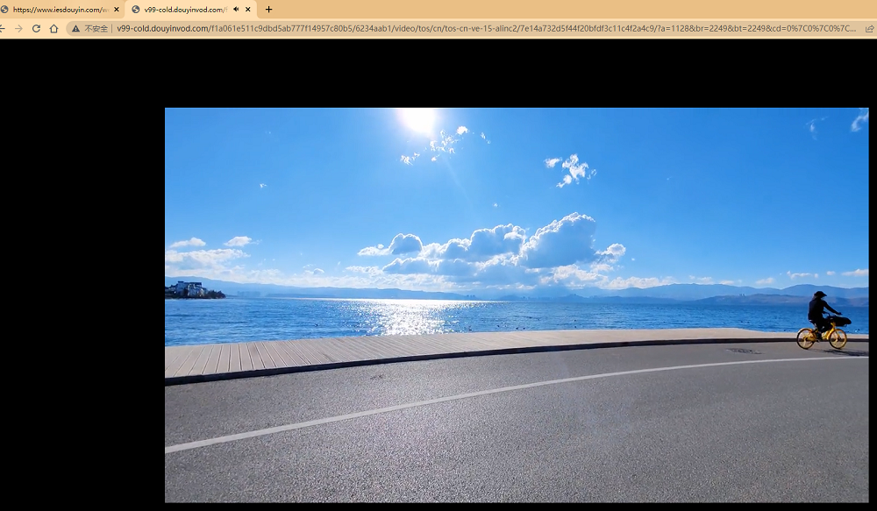This screenshot has width=877, height=511.
Task: Click the cyclist on the yellow bike
Action: click(824, 320)
